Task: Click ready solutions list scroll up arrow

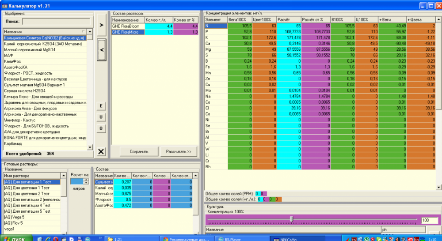Action: (64, 176)
